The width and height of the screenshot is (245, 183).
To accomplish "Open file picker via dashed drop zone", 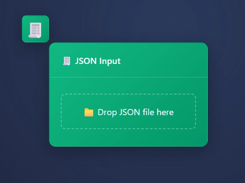I will [129, 112].
